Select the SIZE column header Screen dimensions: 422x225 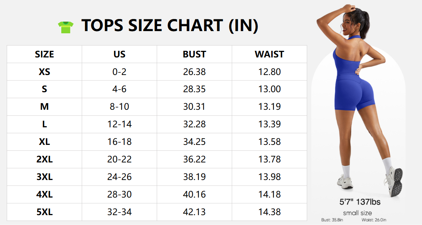click(44, 55)
